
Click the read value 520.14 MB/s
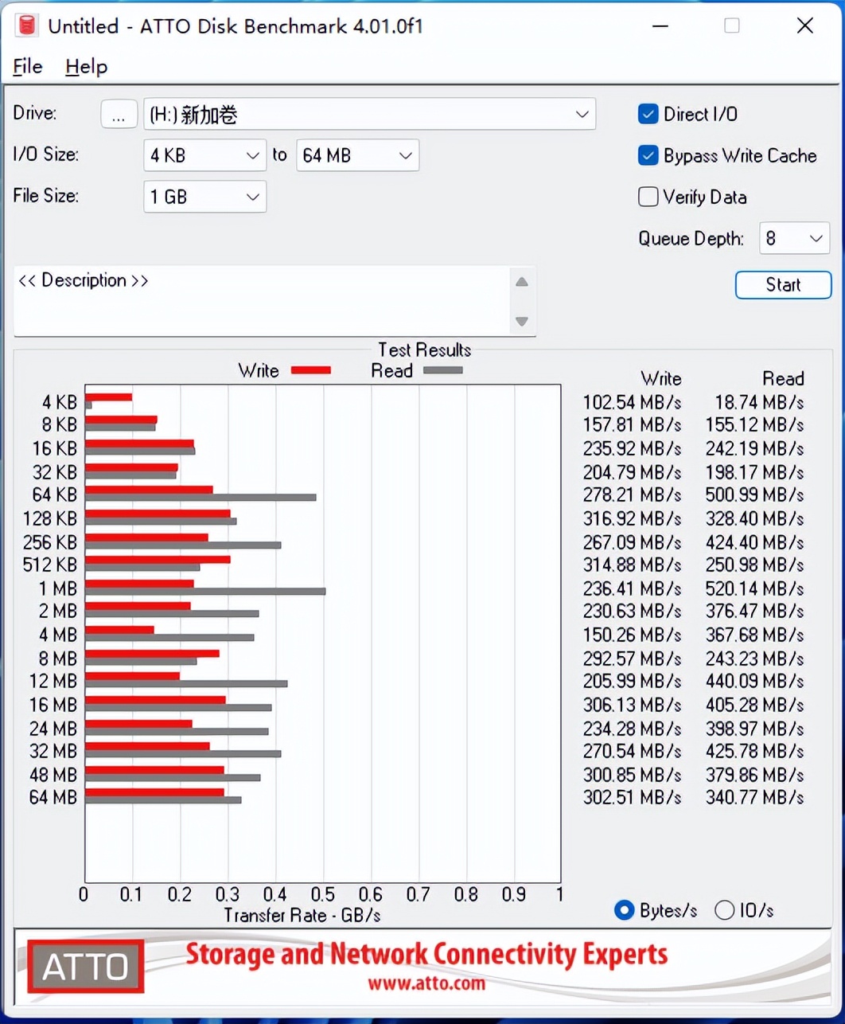pos(754,588)
